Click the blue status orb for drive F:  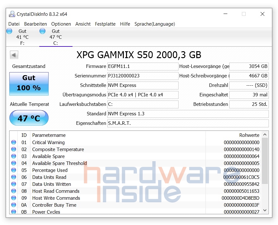[x=9, y=31]
